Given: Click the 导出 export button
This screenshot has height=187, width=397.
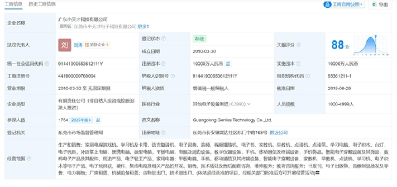Looking at the screenshot, I should pyautogui.click(x=380, y=4).
